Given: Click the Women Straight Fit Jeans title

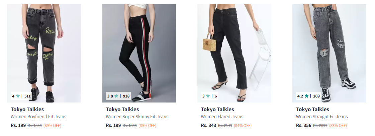Looking at the screenshot, I should pos(322,117).
